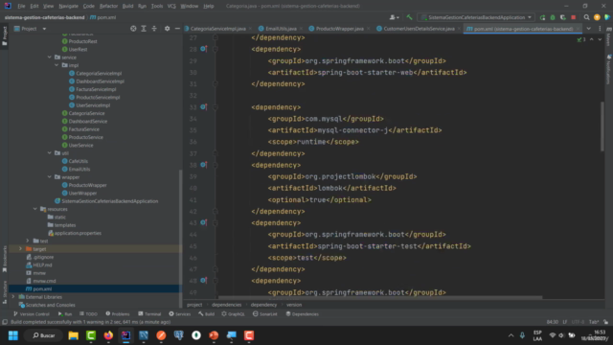613x345 pixels.
Task: Collapse the impl folder
Action: coord(57,65)
